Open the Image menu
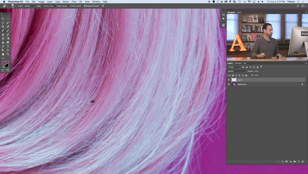308x174 pixels. [x=41, y=2]
